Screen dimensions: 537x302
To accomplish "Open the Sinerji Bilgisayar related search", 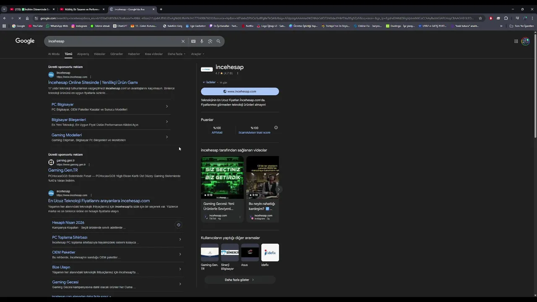I will [x=230, y=253].
